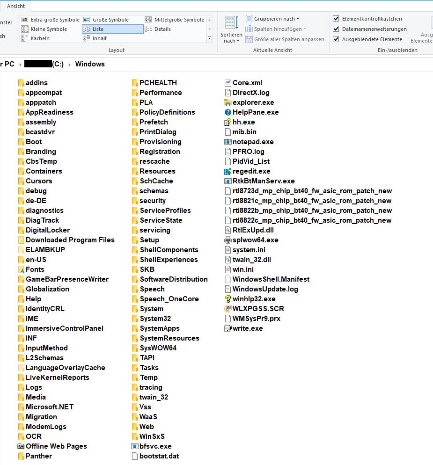Viewport: 433px width, 465px height.
Task: Toggle the Elementkontrollkästchen checkbox
Action: [336, 19]
